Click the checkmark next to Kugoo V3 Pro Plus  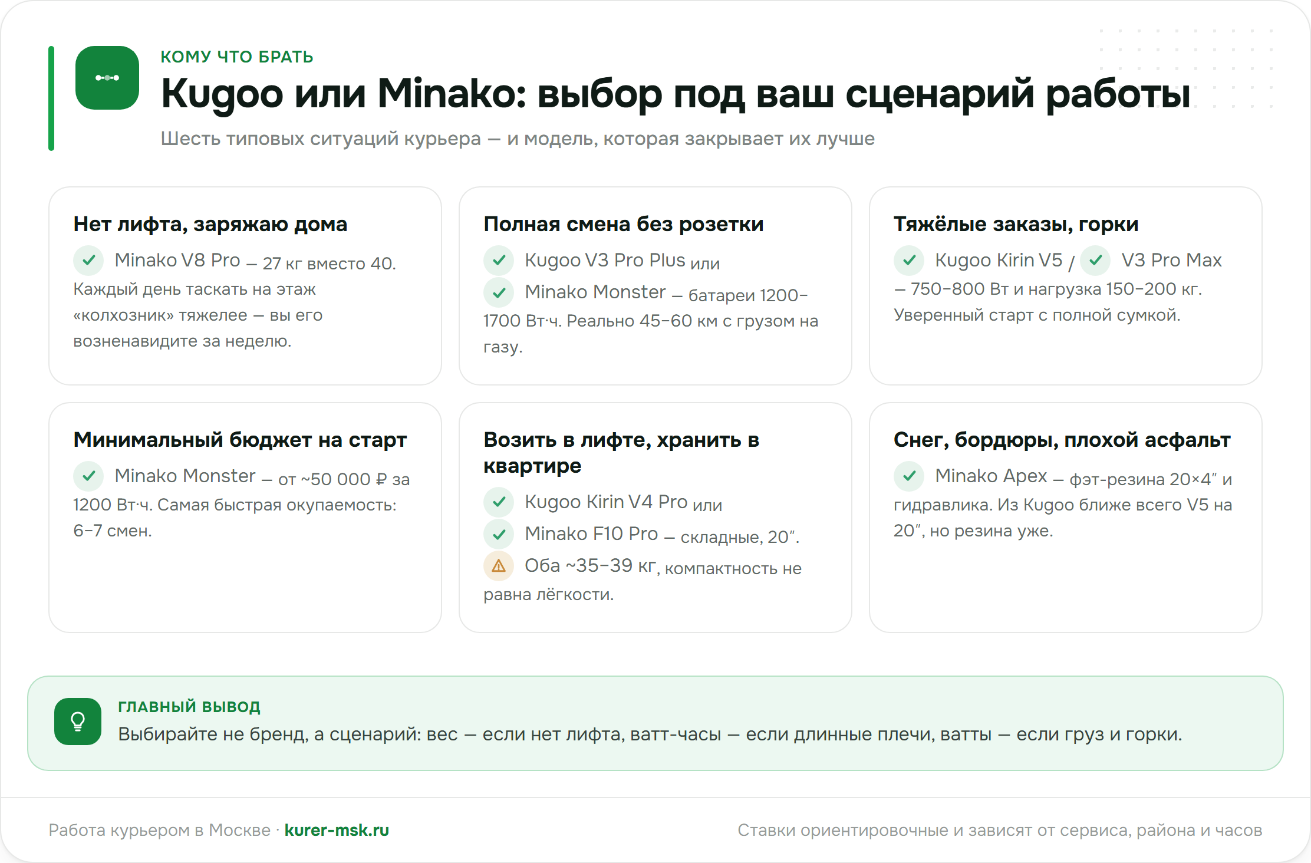[499, 260]
